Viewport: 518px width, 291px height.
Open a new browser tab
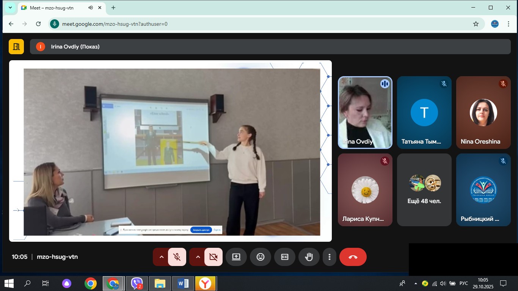pyautogui.click(x=113, y=8)
